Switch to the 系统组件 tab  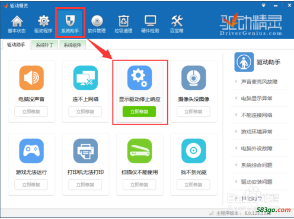tap(72, 45)
